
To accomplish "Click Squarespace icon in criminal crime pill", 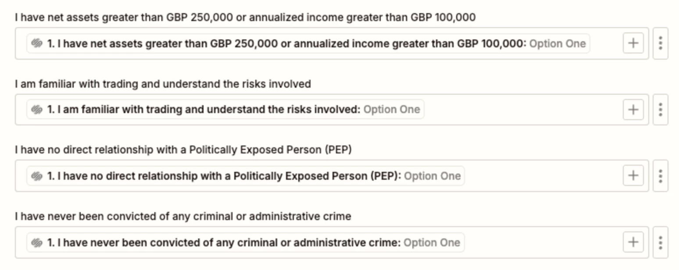I will click(x=37, y=242).
